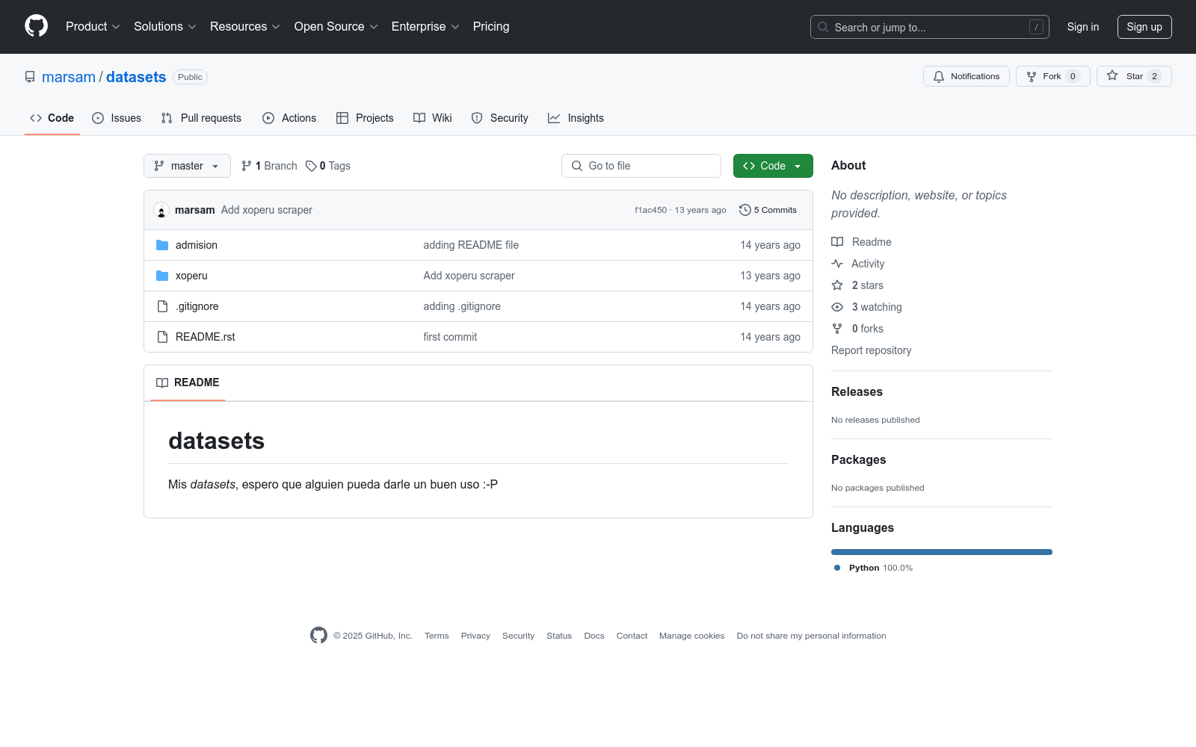
Task: Open the adding README file commit
Action: (471, 245)
